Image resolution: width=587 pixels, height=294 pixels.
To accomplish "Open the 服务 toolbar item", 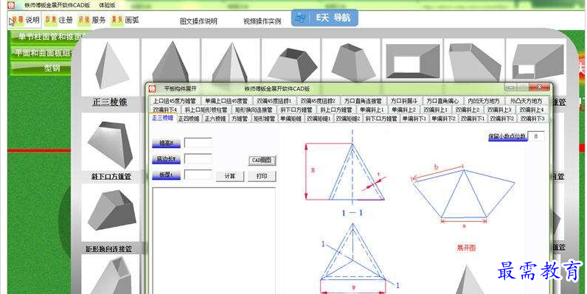I will click(x=92, y=20).
